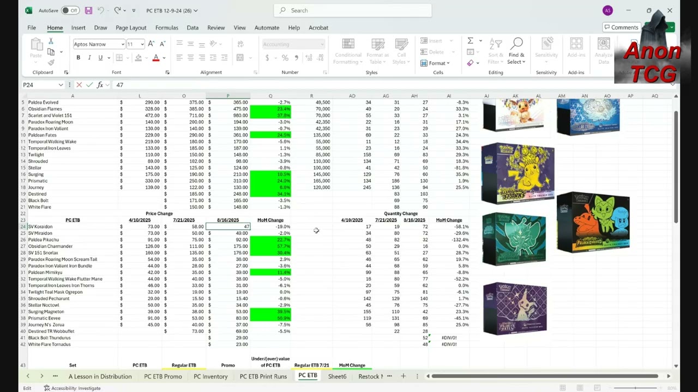This screenshot has height=392, width=698.
Task: Click the Merge & Center icon
Action: (x=240, y=58)
